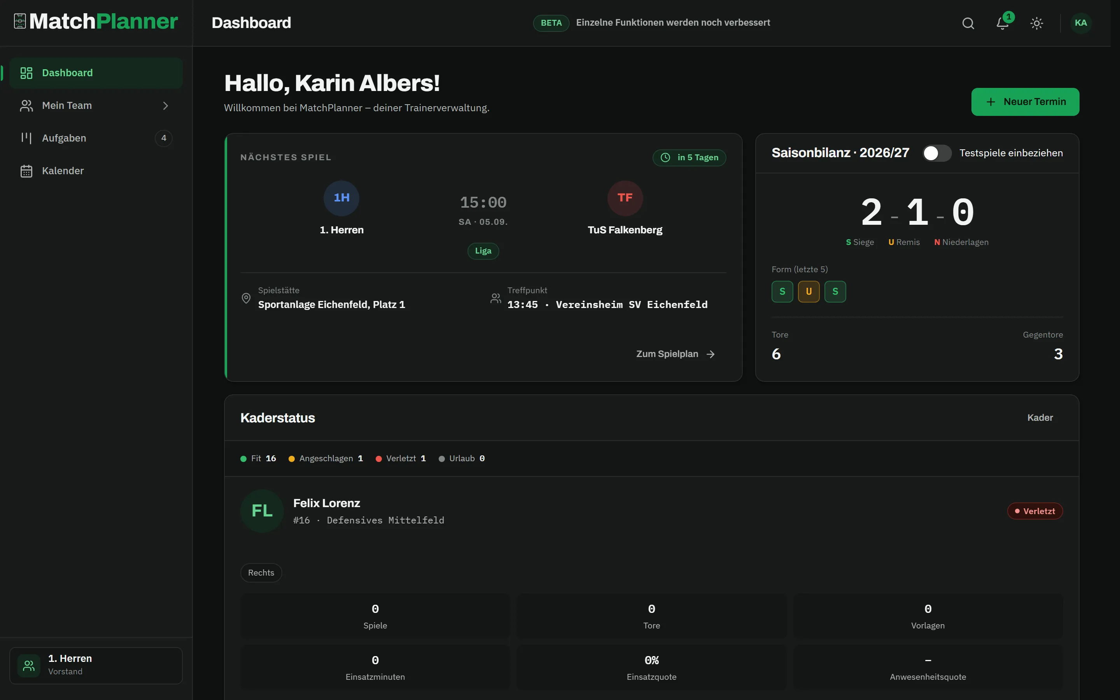1120x700 pixels.
Task: Click the Saisonbilanz Tore value 6
Action: 776,354
